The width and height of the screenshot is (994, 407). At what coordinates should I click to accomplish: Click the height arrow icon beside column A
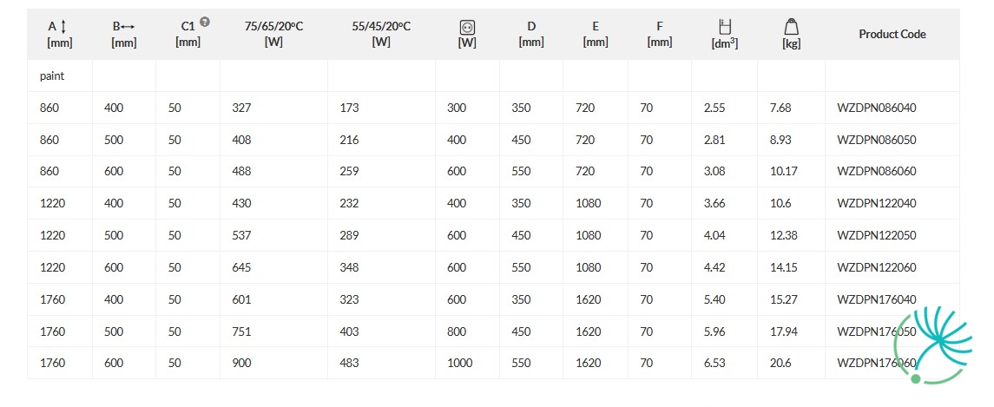[x=63, y=26]
